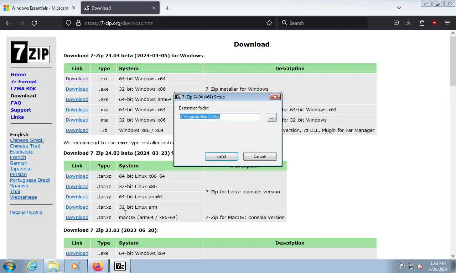The image size is (456, 273).
Task: Switch language to Japanese
Action: 21,168
